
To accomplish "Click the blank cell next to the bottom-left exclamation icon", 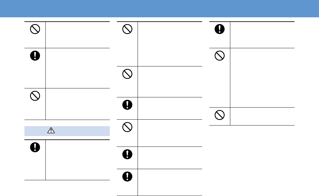I will (78, 160).
